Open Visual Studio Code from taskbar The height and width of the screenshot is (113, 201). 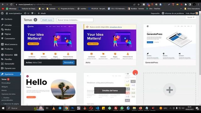(x=97, y=108)
